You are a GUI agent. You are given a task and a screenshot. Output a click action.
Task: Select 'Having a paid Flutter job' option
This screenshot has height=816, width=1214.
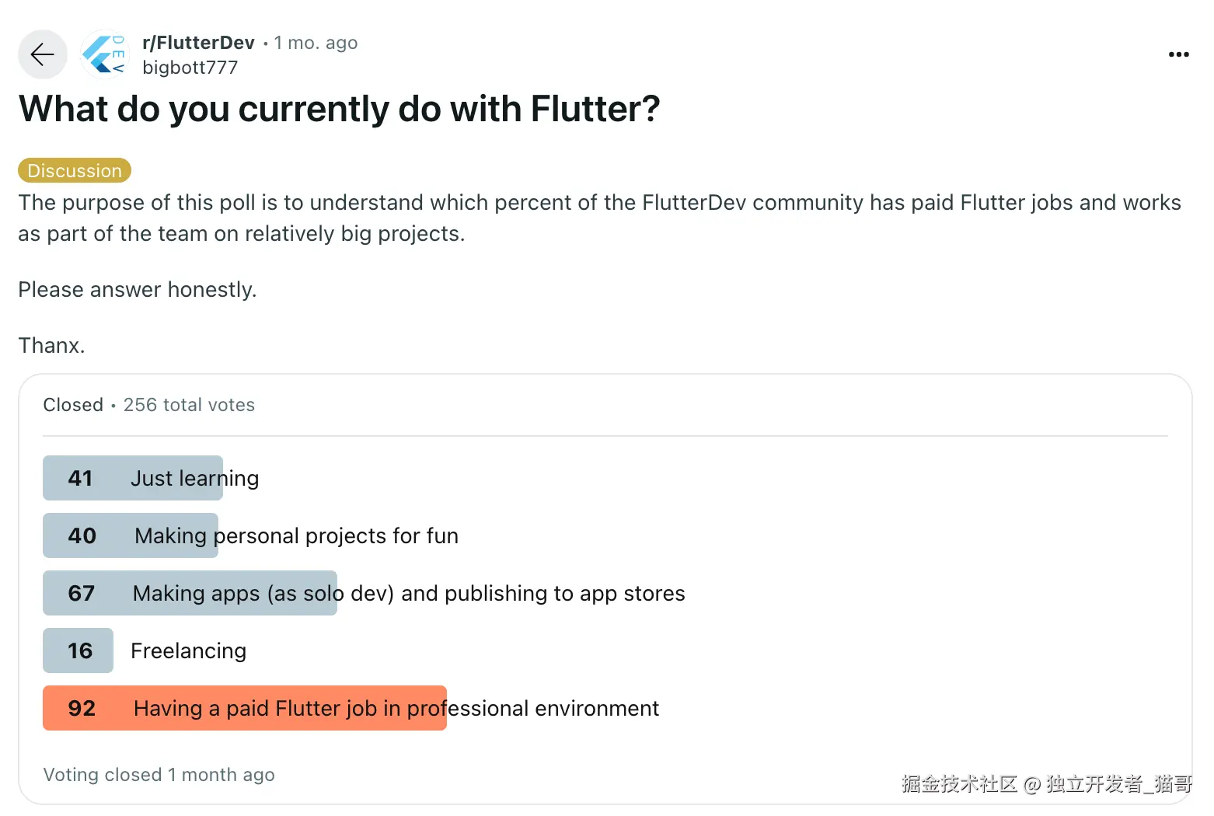point(396,708)
